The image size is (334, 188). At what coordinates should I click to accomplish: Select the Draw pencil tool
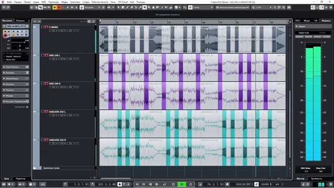[127, 7]
